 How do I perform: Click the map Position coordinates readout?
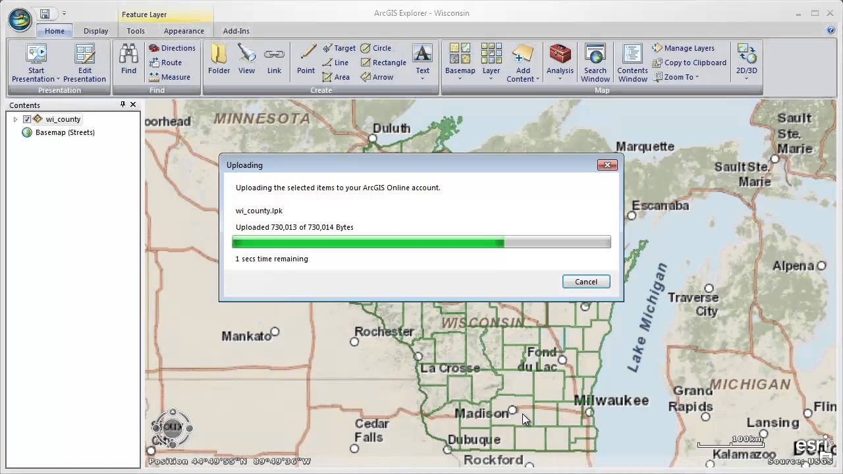click(229, 461)
